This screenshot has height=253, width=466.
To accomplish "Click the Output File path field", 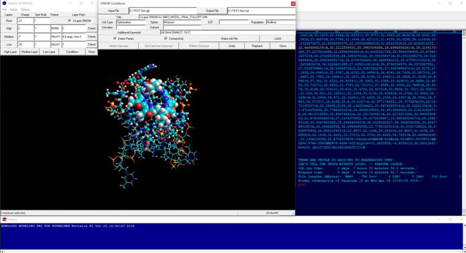I will pos(261,11).
